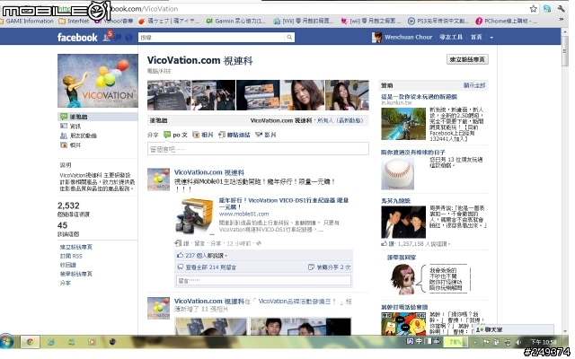575x359 pixels.
Task: Click the po 文 share option icon
Action: (x=167, y=135)
